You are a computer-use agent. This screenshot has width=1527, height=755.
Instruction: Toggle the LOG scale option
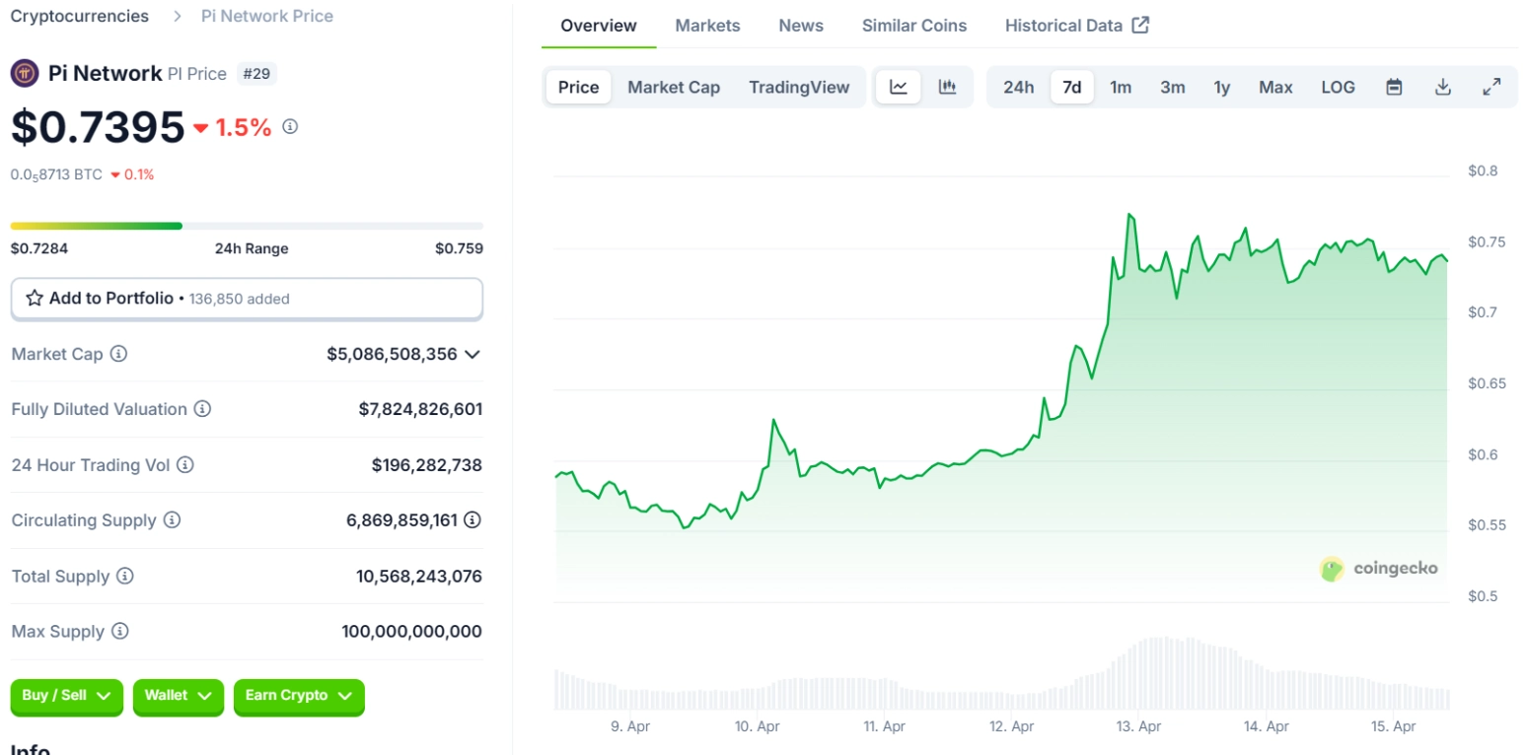tap(1339, 87)
